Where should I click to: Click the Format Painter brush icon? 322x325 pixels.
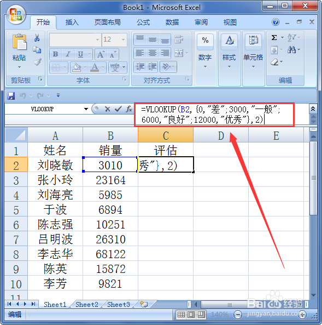click(x=37, y=62)
